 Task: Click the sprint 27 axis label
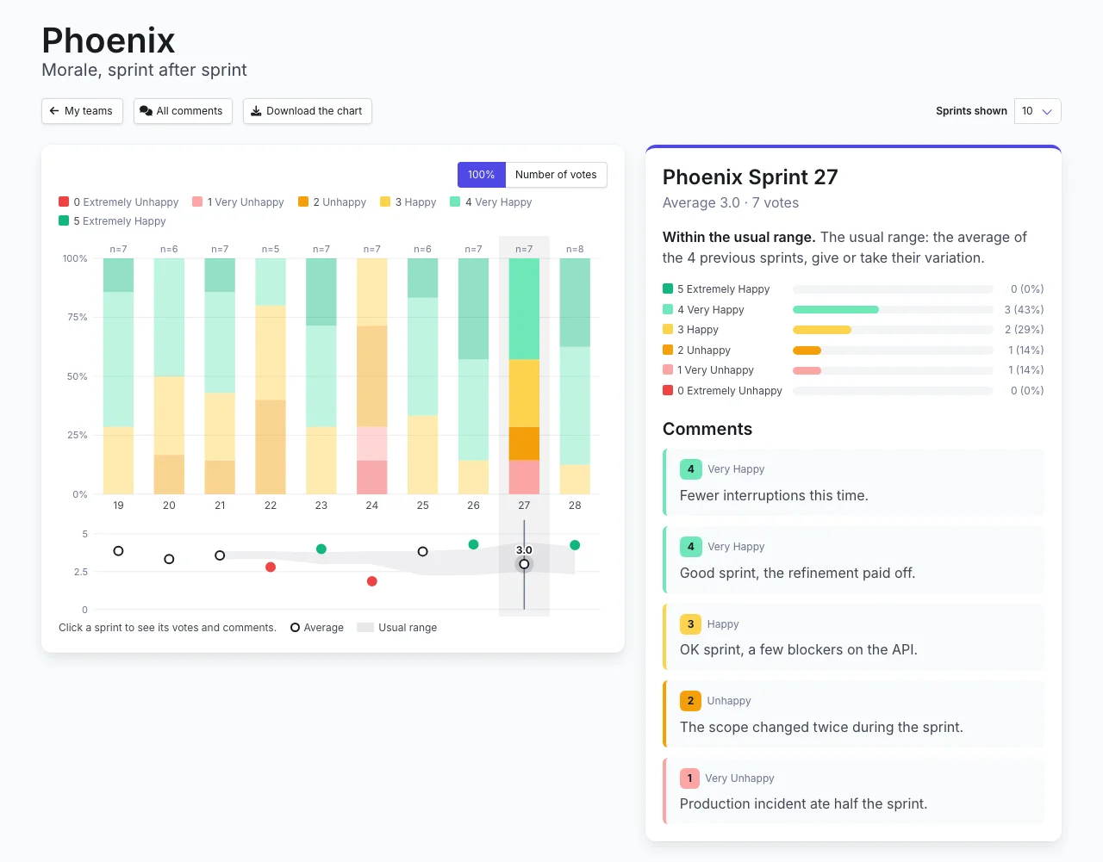tap(524, 505)
